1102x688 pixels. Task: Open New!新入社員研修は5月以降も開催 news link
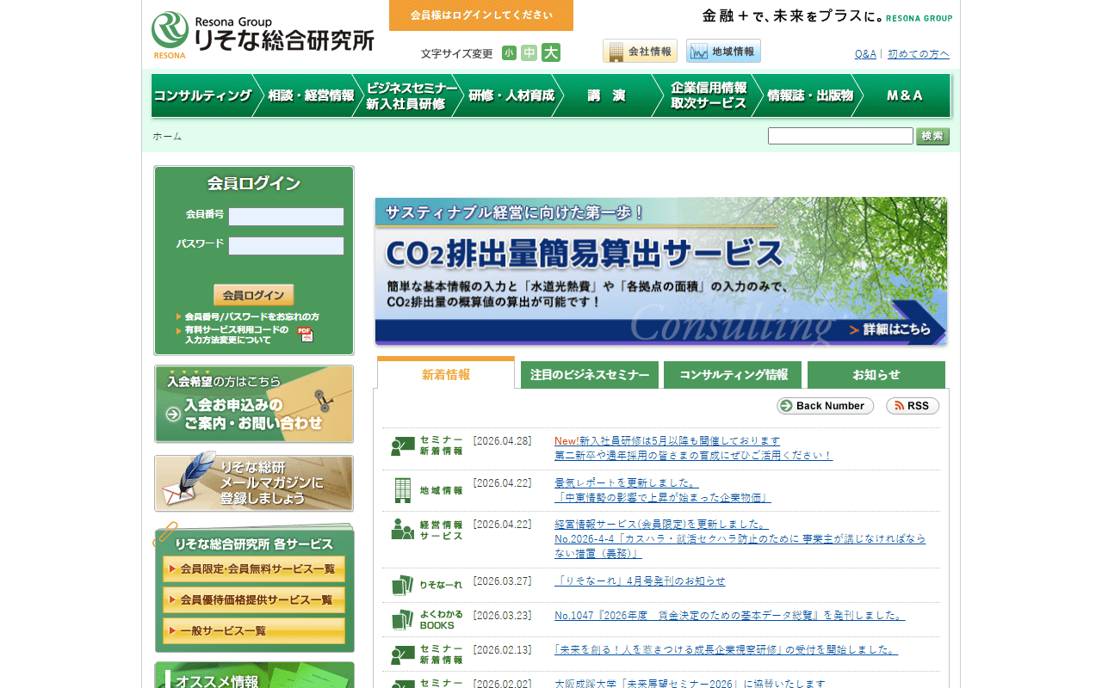tap(694, 448)
